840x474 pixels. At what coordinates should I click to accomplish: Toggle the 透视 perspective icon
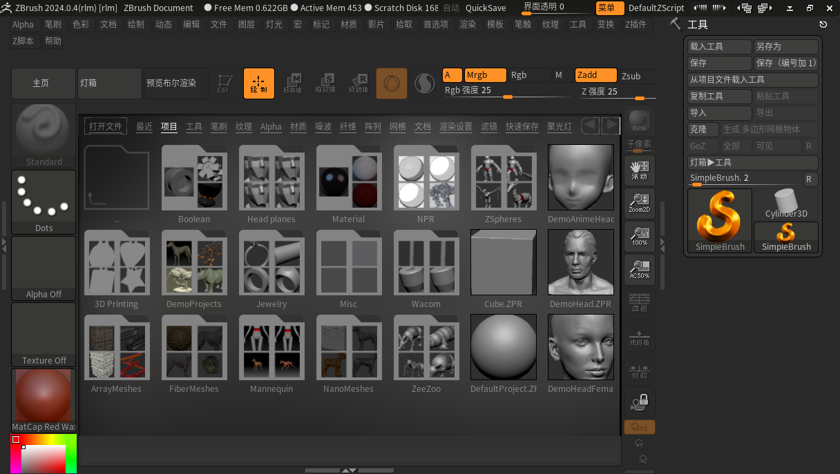tap(639, 300)
